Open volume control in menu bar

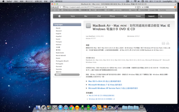click(x=139, y=1)
